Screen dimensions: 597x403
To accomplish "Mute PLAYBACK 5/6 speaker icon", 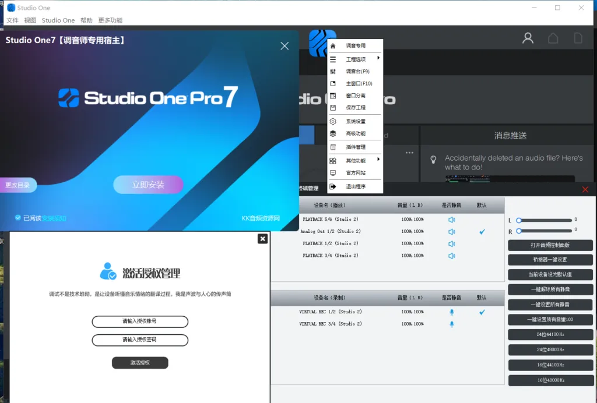I will (x=451, y=220).
